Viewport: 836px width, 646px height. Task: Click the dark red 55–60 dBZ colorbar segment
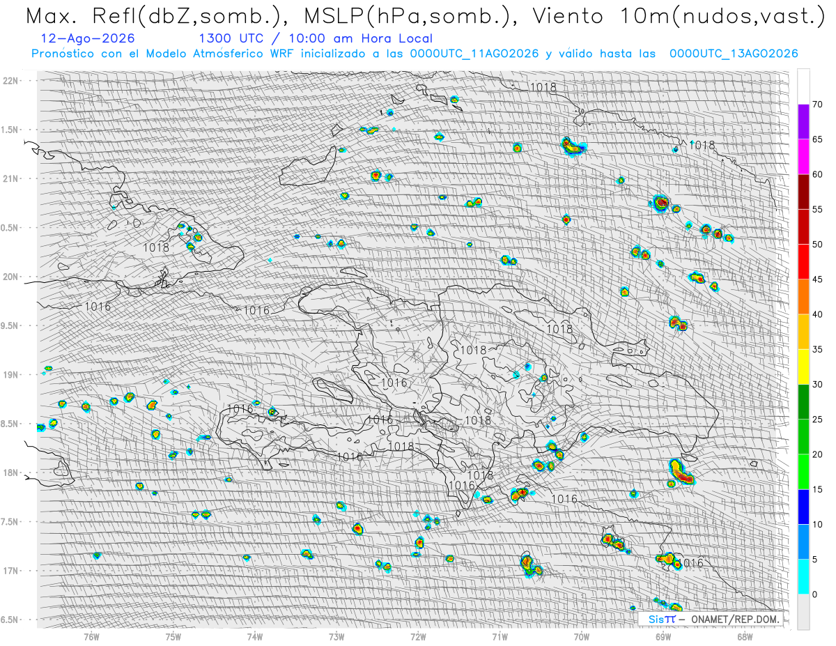[803, 192]
